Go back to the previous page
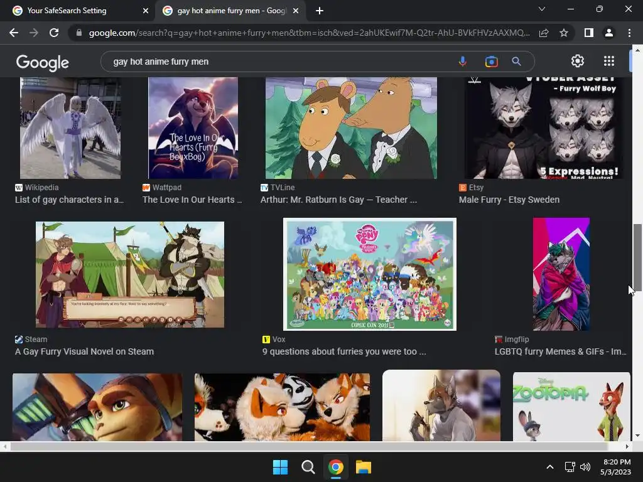Image resolution: width=643 pixels, height=482 pixels. 14,33
